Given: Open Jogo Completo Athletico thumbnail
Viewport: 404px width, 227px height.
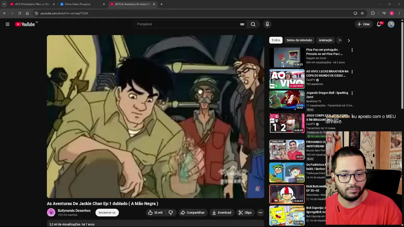Looking at the screenshot, I should 287,123.
